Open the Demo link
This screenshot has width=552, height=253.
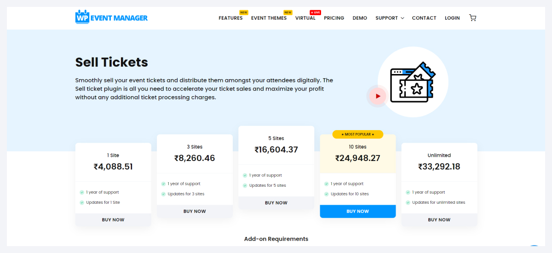coord(360,18)
